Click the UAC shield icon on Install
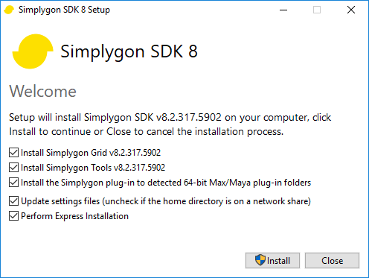Viewport: 369px width, 278px height. tap(260, 260)
